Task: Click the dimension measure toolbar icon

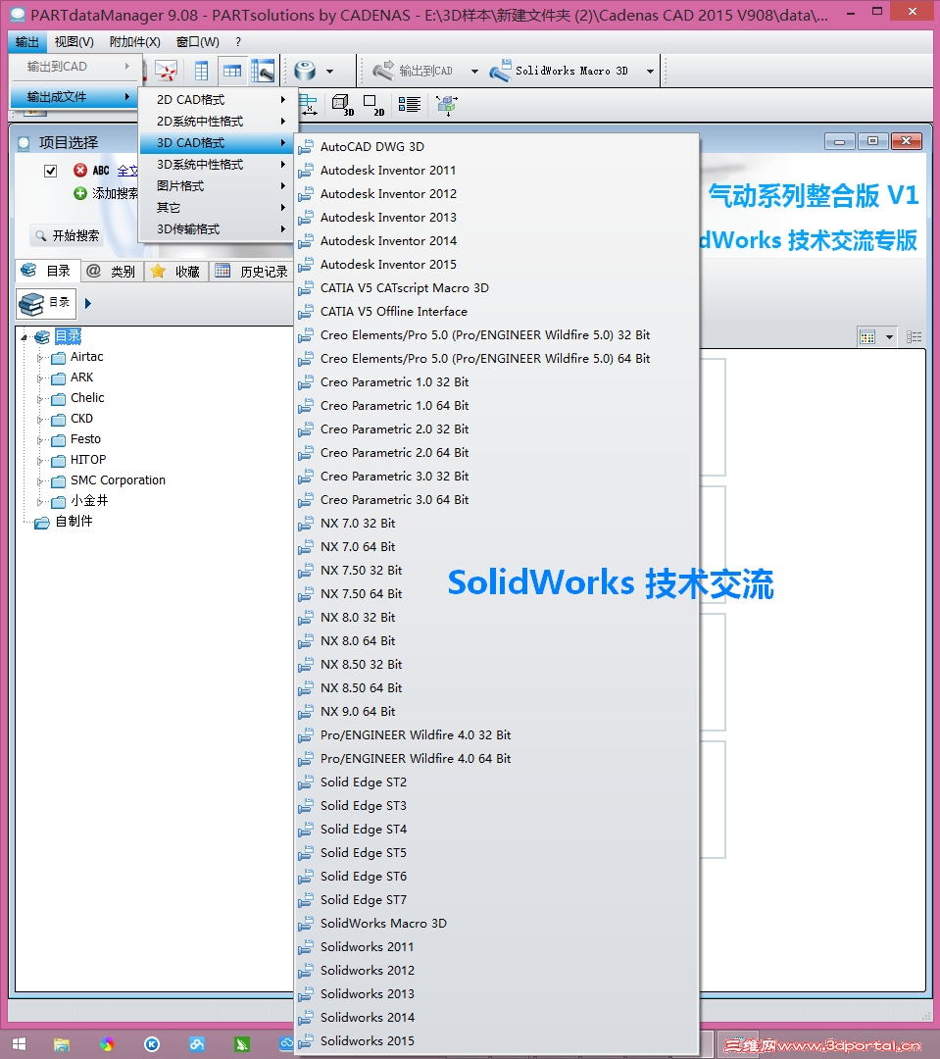Action: pos(308,105)
